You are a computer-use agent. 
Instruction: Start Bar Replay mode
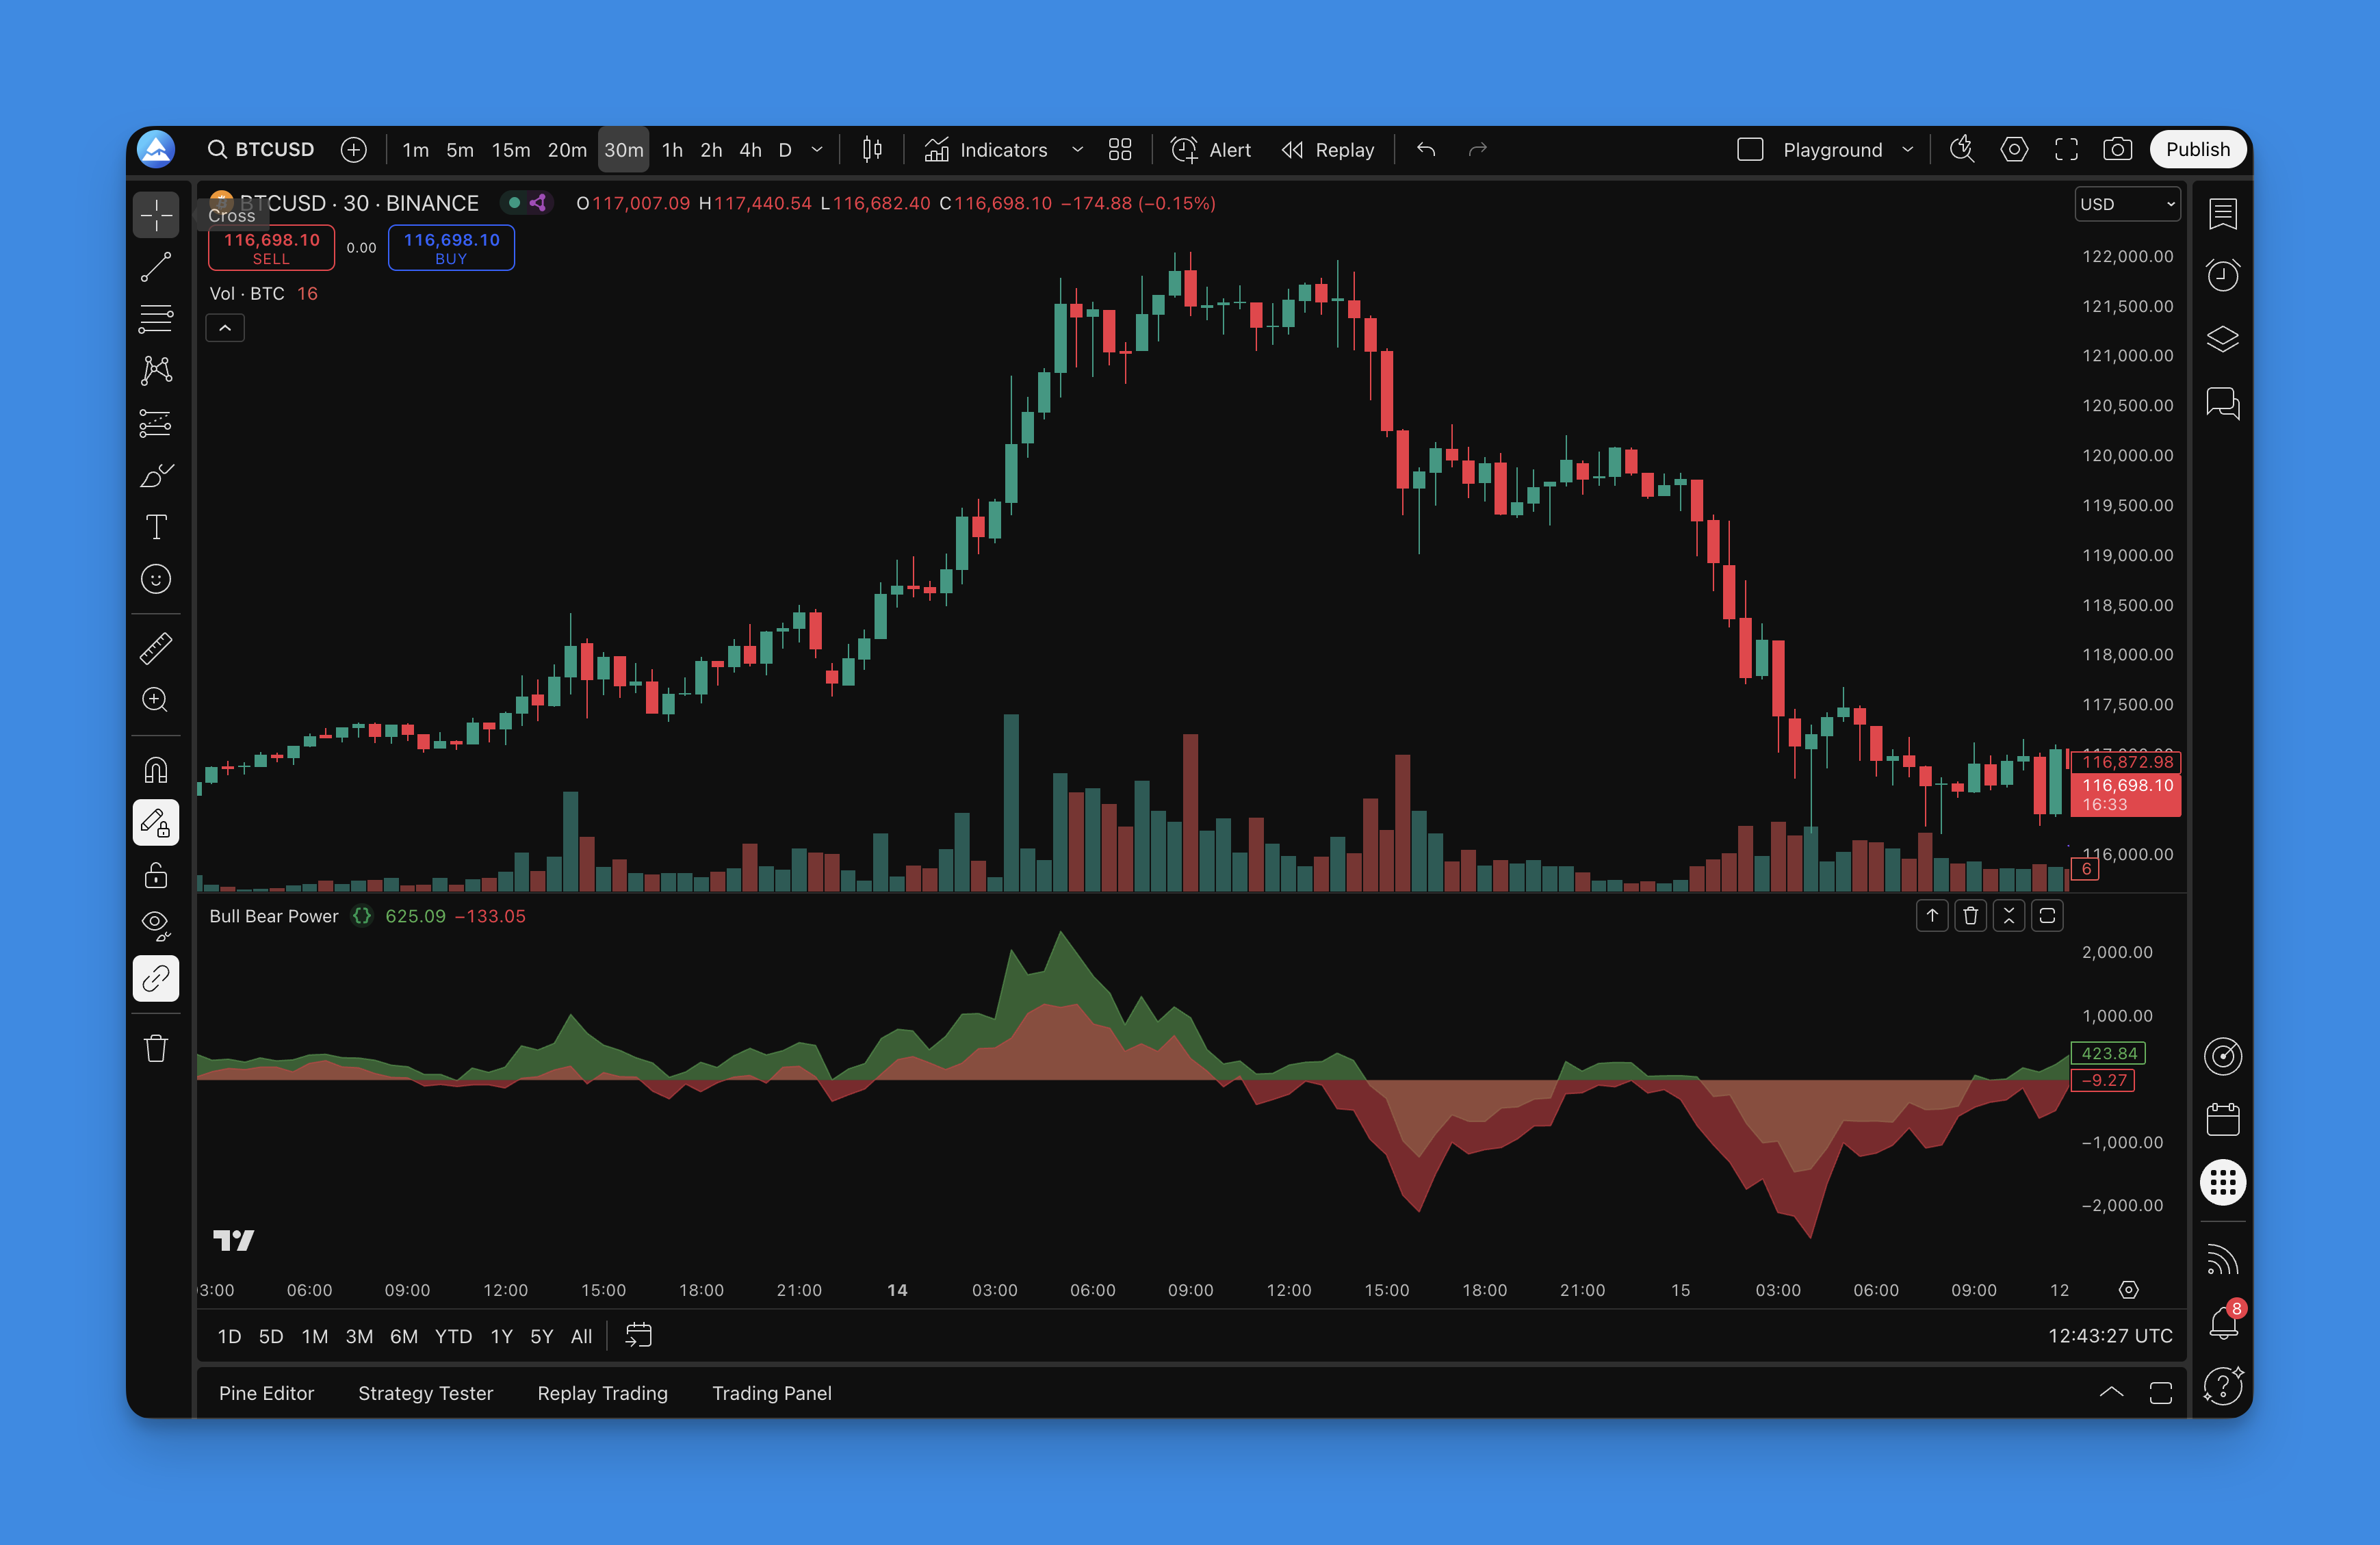1328,150
